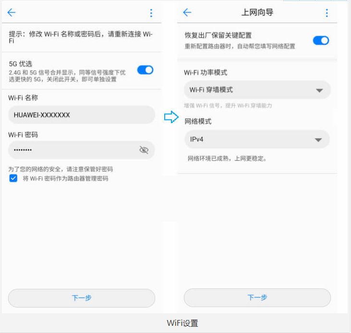Toggle the 恢复出厂保留关键配置 switch
This screenshot has width=351, height=333.
321,40
